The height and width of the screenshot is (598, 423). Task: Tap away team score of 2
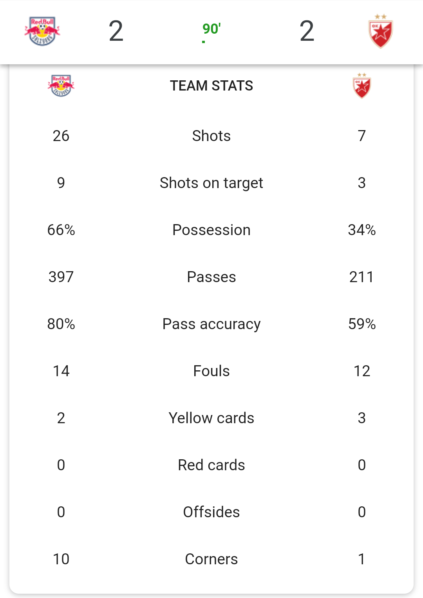pos(307,31)
